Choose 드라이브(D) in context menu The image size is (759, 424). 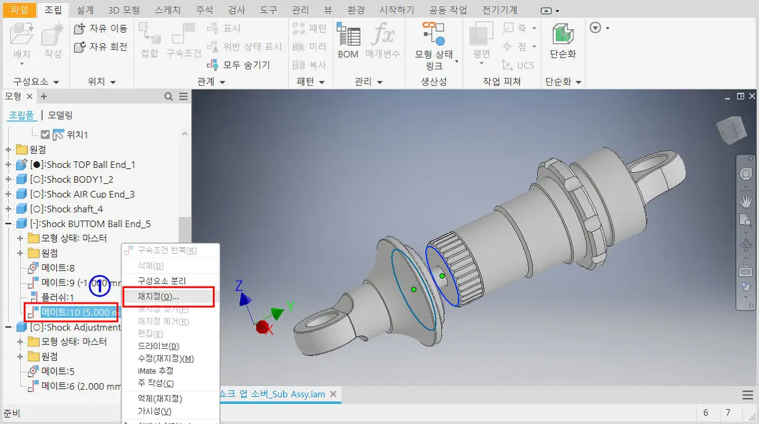click(x=158, y=346)
